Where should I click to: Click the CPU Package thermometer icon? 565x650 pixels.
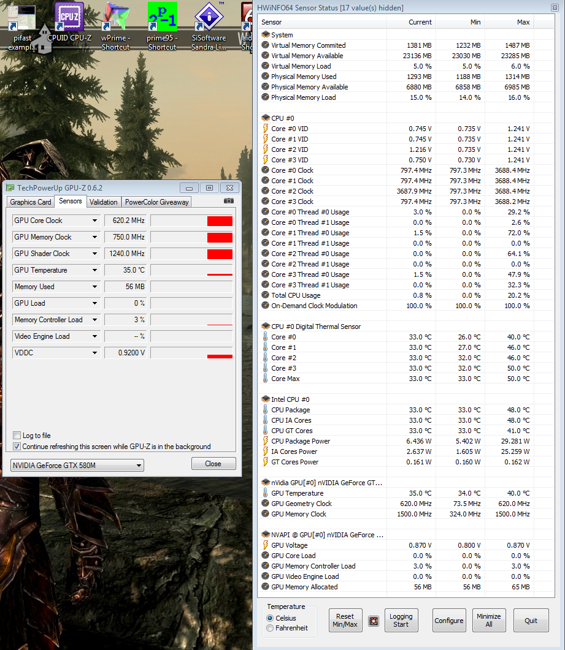click(x=265, y=410)
